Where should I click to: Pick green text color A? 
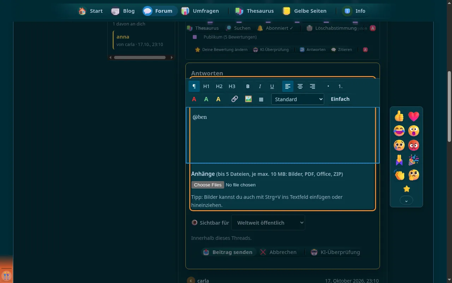[206, 99]
